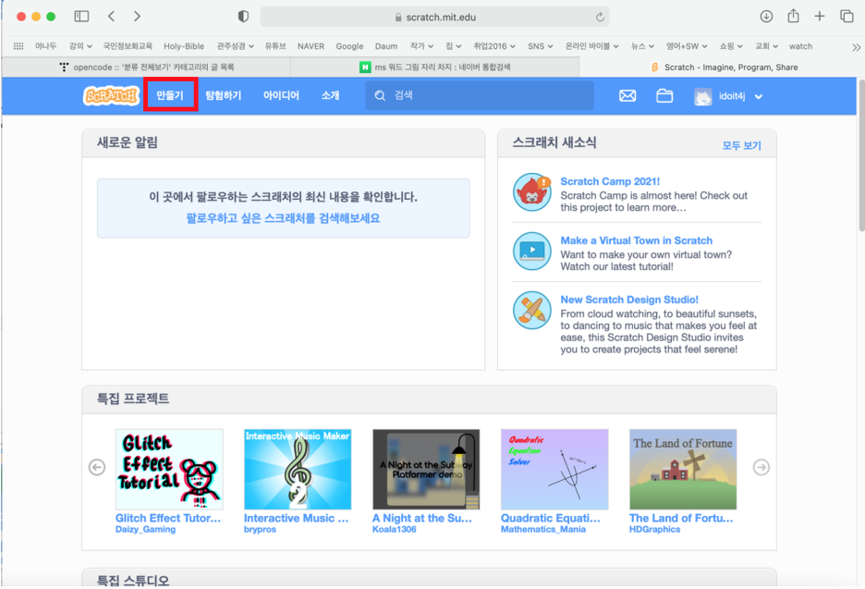This screenshot has height=589, width=865.
Task: Switch to the ms 워드 네이버 tab
Action: pyautogui.click(x=435, y=67)
